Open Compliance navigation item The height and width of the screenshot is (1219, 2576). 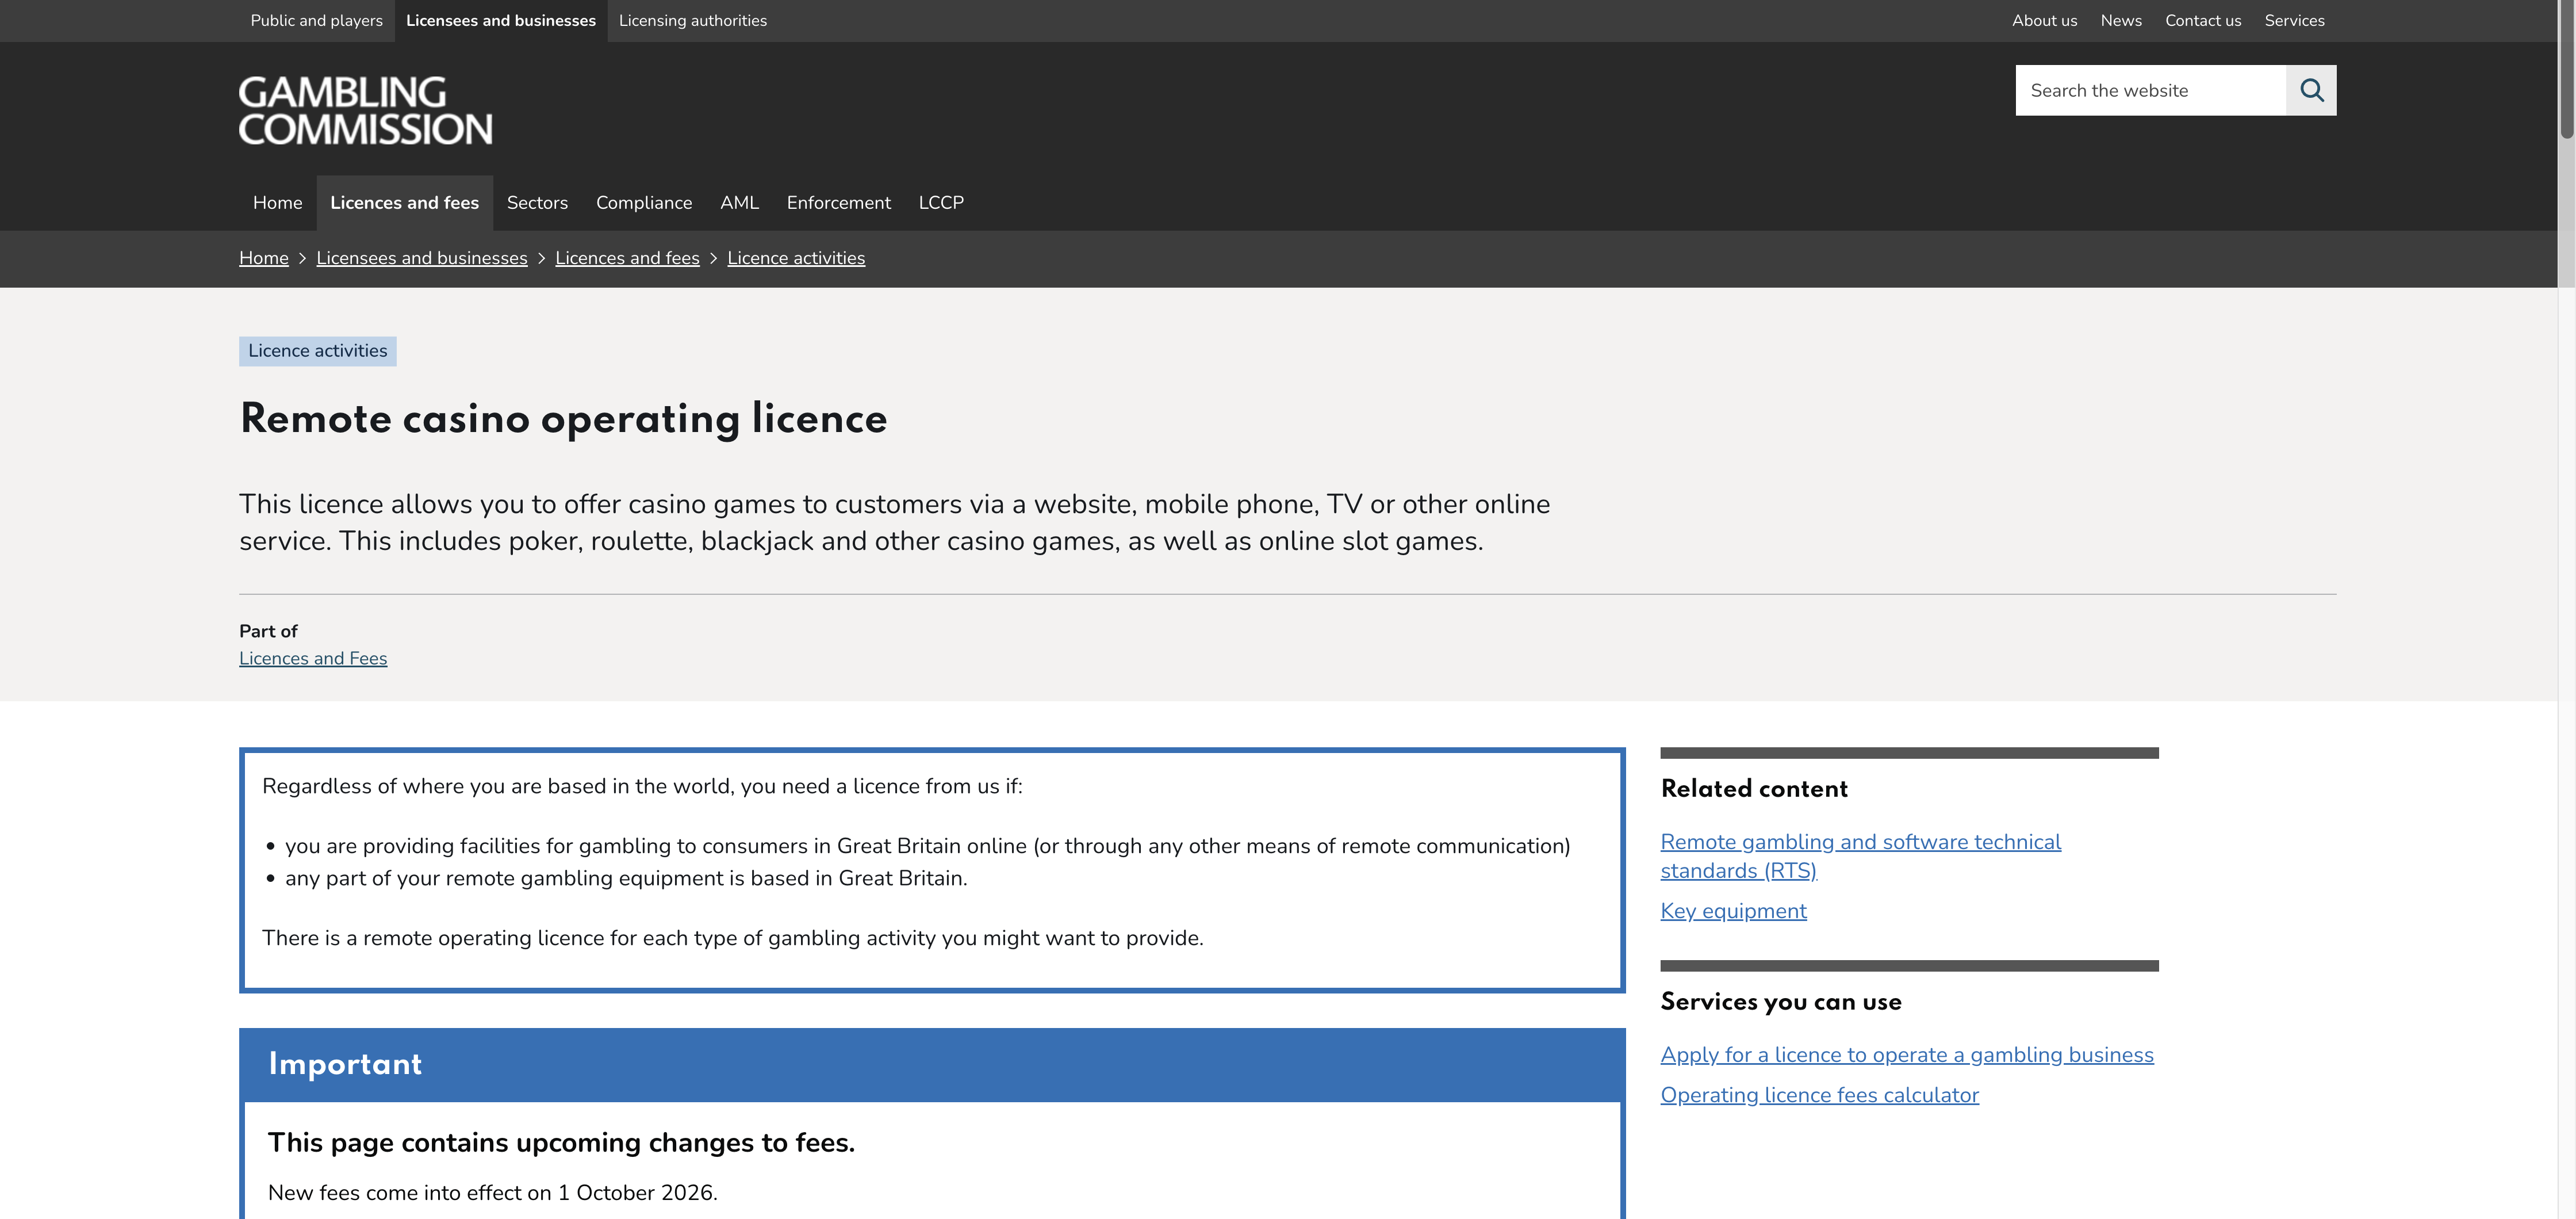click(x=644, y=202)
